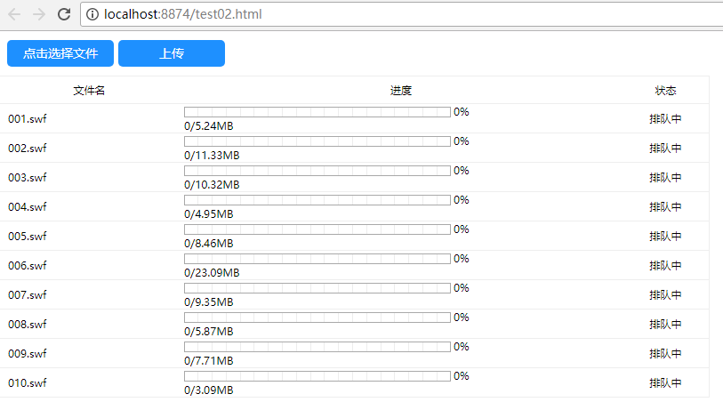This screenshot has width=723, height=410.
Task: Click the 001.swf progress bar
Action: point(317,112)
